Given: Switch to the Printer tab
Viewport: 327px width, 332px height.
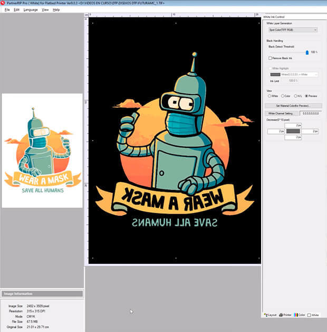Looking at the screenshot, I should pyautogui.click(x=285, y=315).
